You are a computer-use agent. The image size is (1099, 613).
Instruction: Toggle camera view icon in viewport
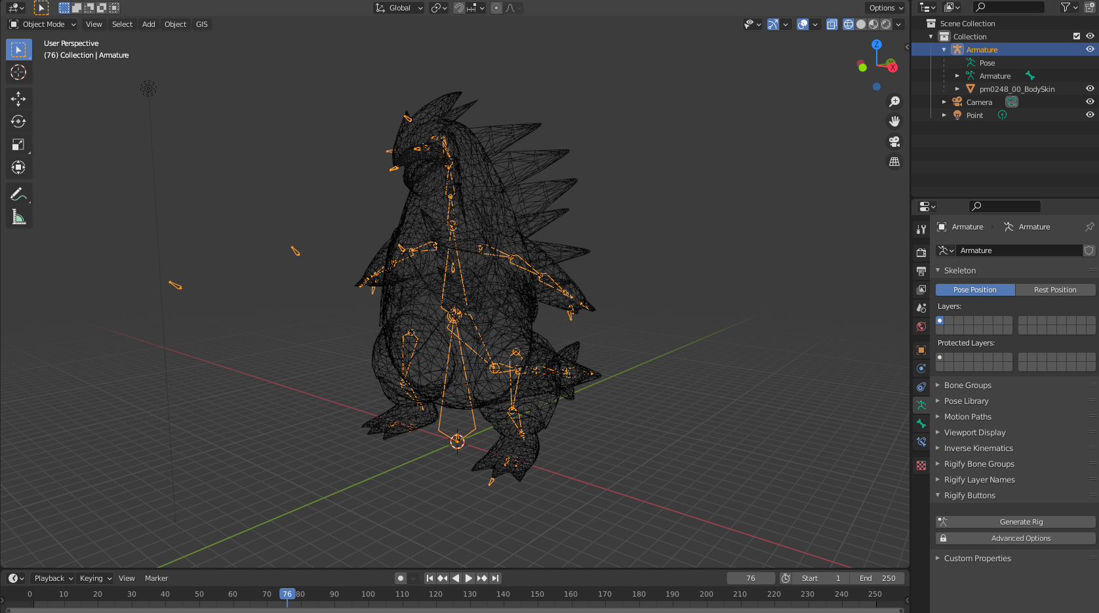tap(894, 142)
